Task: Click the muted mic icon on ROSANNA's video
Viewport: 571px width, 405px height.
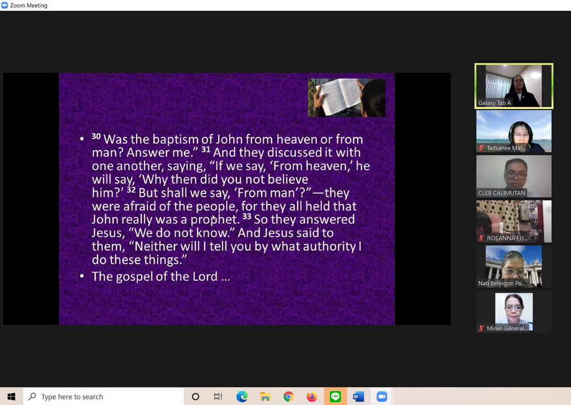Action: [482, 238]
